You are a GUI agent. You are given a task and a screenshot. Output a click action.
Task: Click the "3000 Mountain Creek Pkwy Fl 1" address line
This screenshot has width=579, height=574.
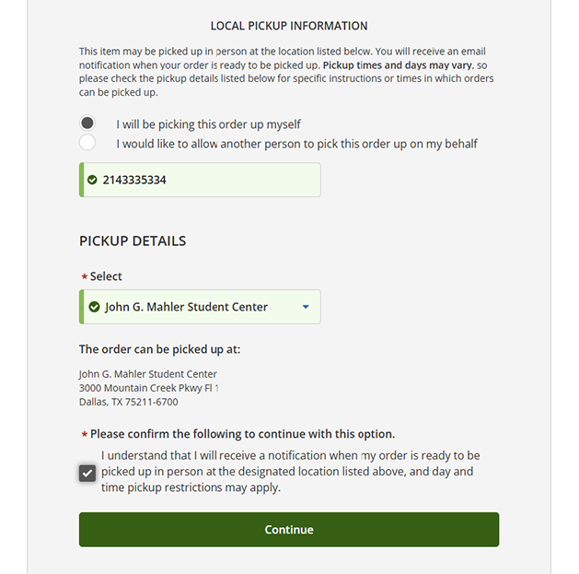(148, 388)
